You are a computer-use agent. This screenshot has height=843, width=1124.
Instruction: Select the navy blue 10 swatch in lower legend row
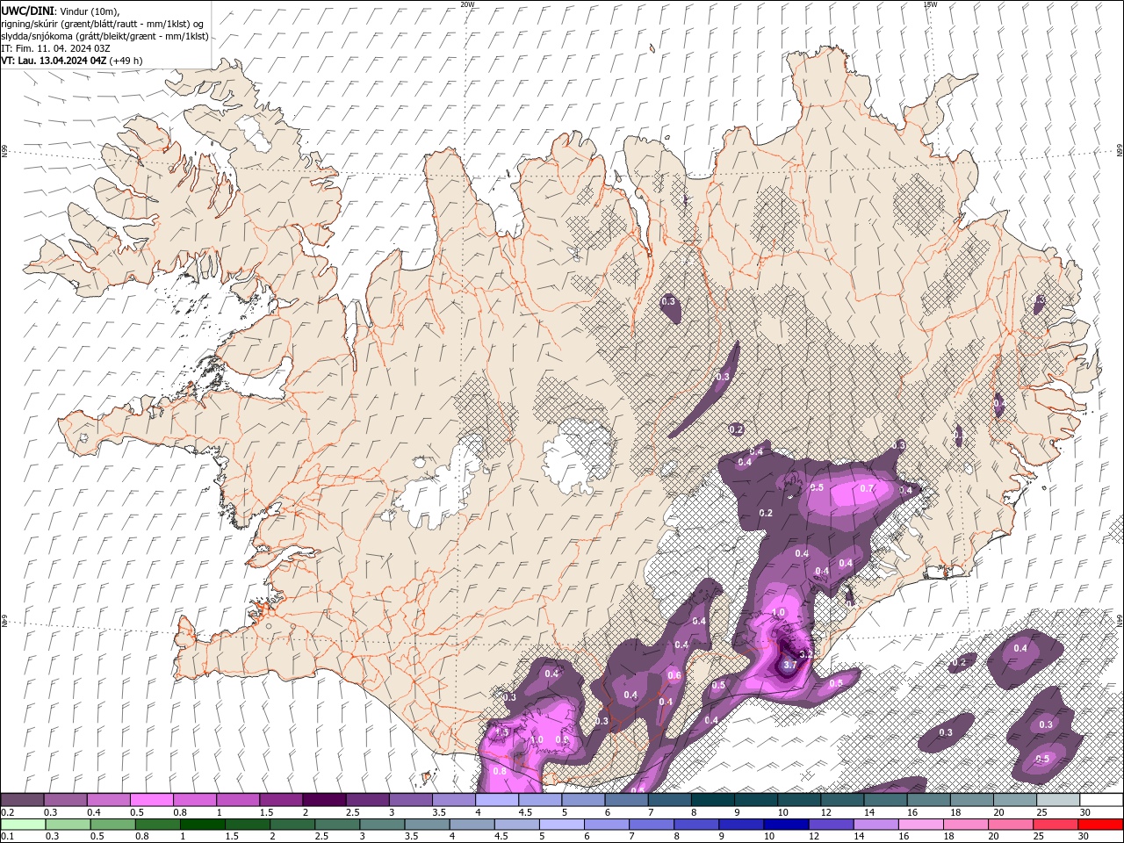[x=785, y=825]
